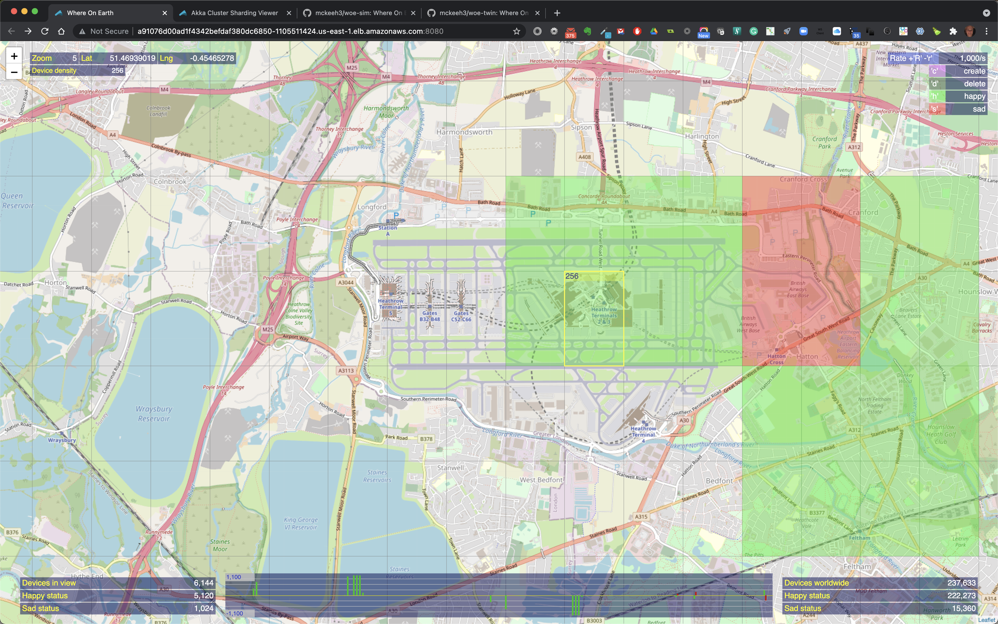This screenshot has width=998, height=624.
Task: Click the zoom in button on map
Action: (x=14, y=57)
